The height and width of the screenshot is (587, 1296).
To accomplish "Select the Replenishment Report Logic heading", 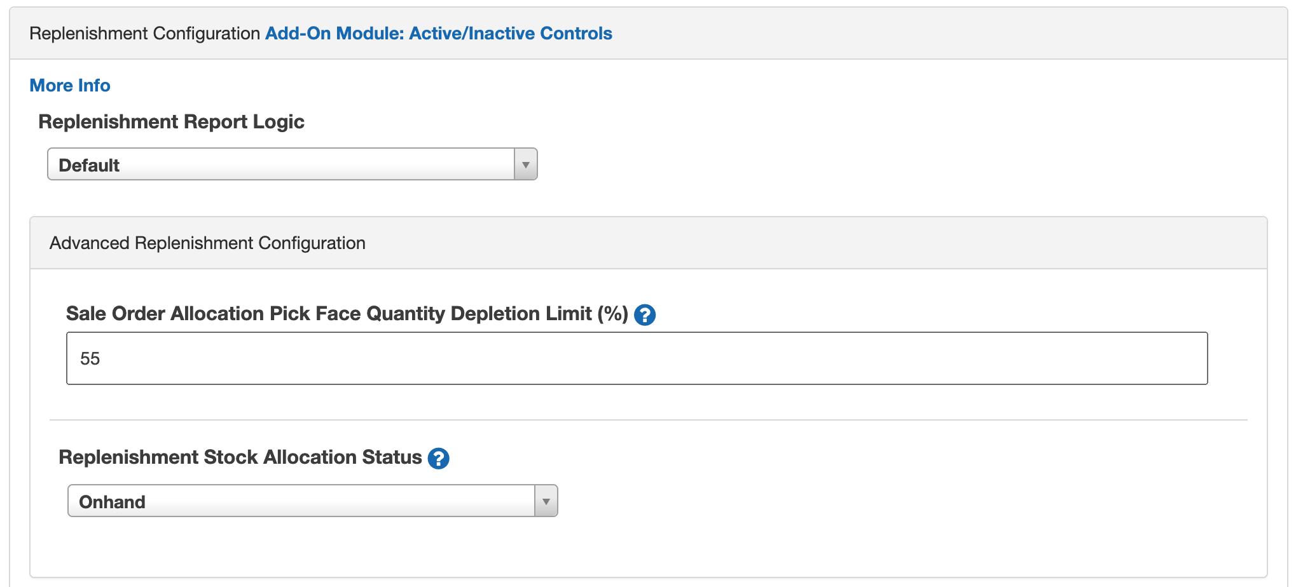I will [x=171, y=121].
